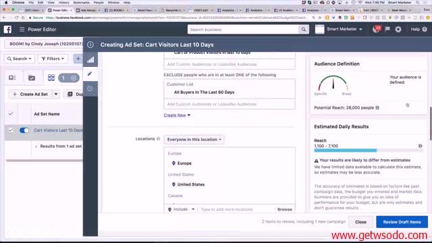Click the Duplicate icon button
The height and width of the screenshot is (243, 432).
point(70,94)
